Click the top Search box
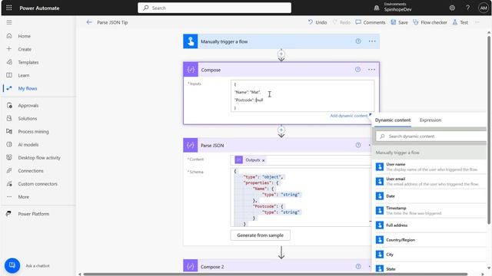The image size is (492, 276). click(x=214, y=8)
